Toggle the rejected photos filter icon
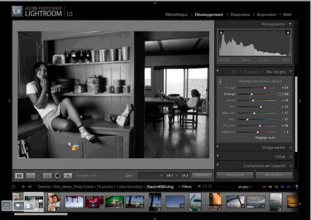The image size is (311, 220). pyautogui.click(x=210, y=186)
